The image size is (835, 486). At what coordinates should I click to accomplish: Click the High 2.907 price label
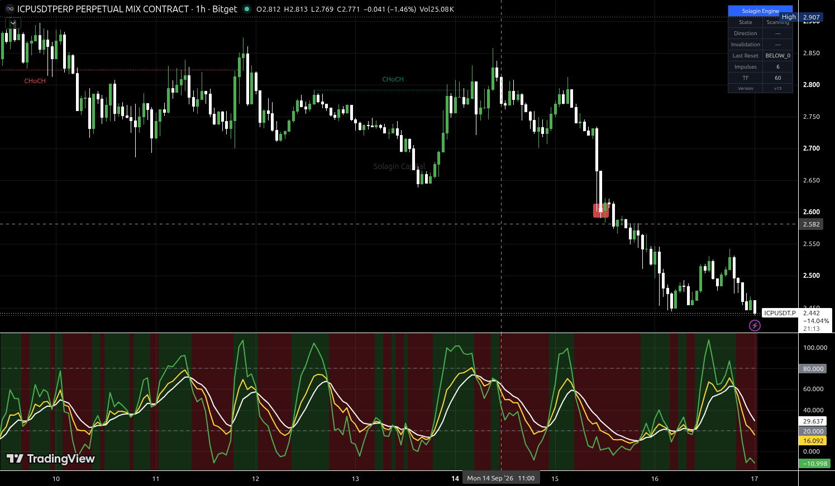801,17
